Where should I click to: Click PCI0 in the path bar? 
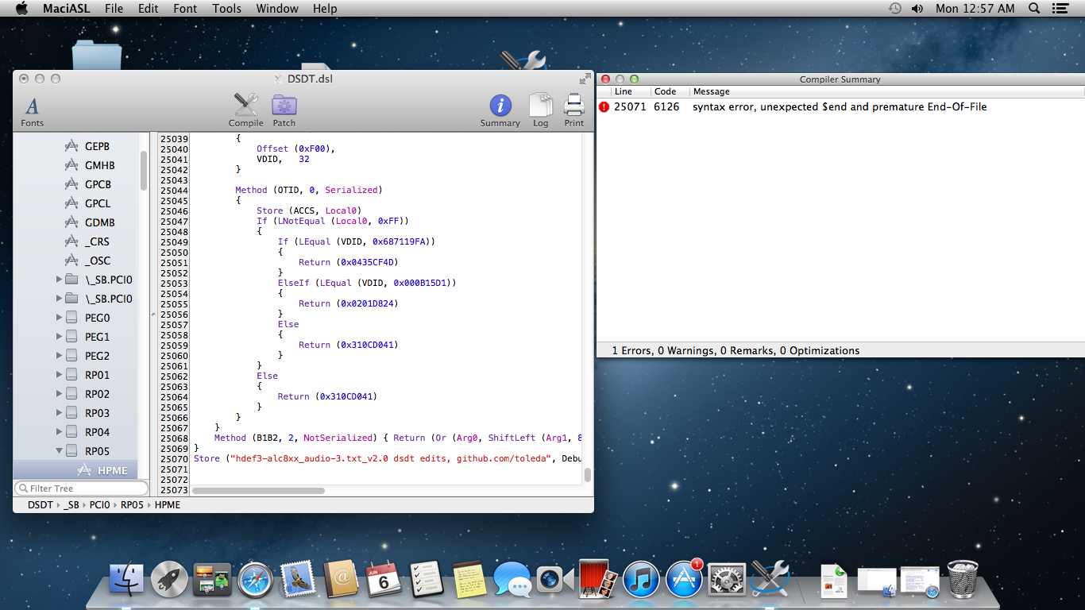[x=99, y=505]
